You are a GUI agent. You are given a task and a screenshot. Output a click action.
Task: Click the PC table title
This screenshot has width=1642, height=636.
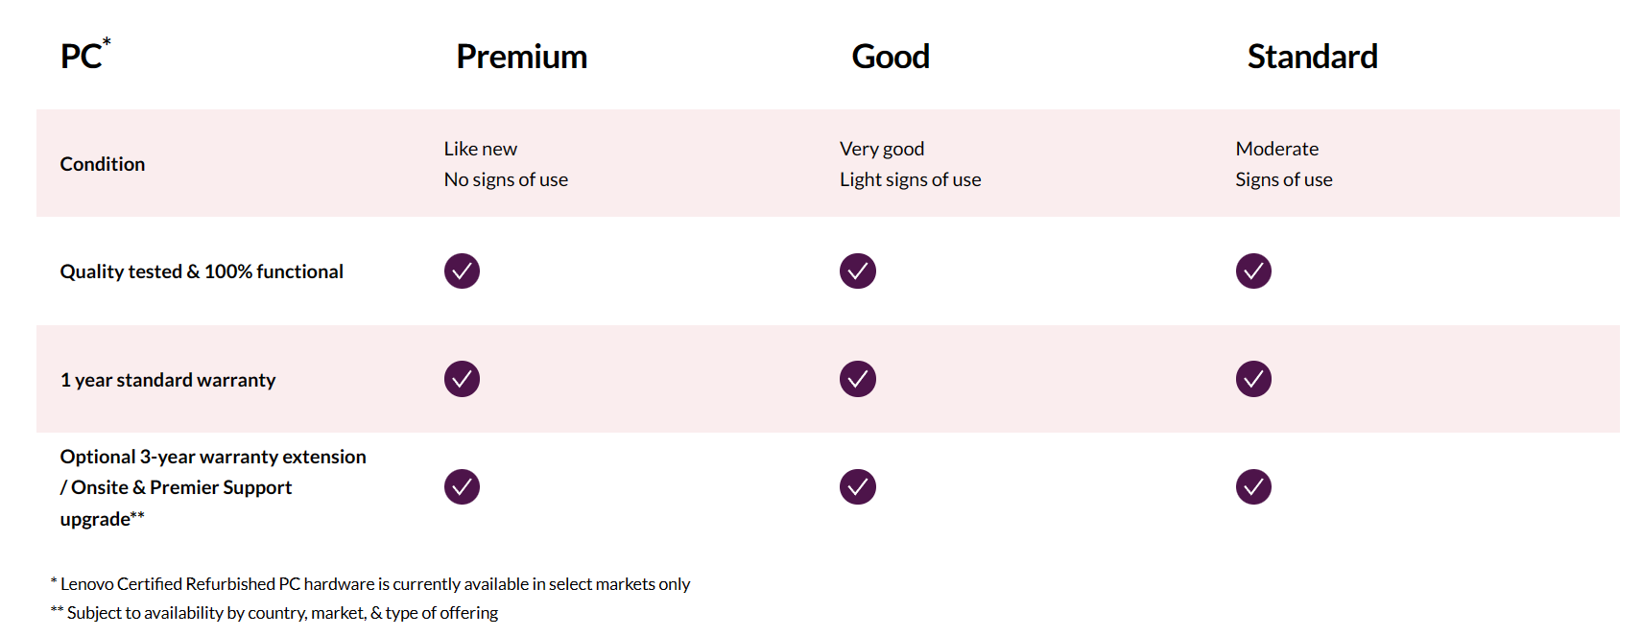click(x=83, y=57)
